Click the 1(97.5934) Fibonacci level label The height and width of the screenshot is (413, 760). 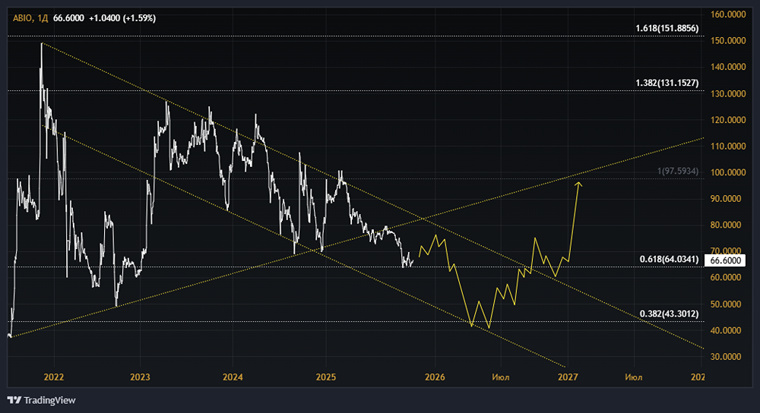coord(678,172)
